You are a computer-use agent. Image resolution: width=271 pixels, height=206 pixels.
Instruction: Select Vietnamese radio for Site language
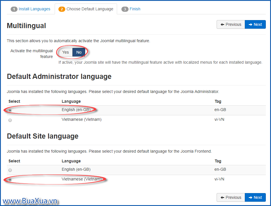coord(10,180)
